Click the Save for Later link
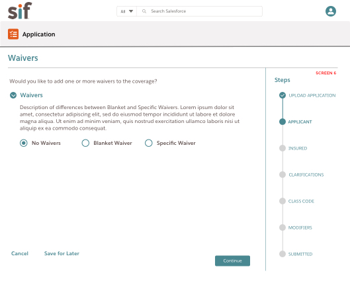Image resolution: width=350 pixels, height=285 pixels. (x=62, y=253)
